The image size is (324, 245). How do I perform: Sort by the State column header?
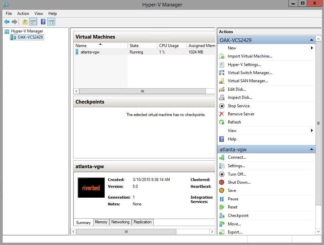pyautogui.click(x=143, y=46)
